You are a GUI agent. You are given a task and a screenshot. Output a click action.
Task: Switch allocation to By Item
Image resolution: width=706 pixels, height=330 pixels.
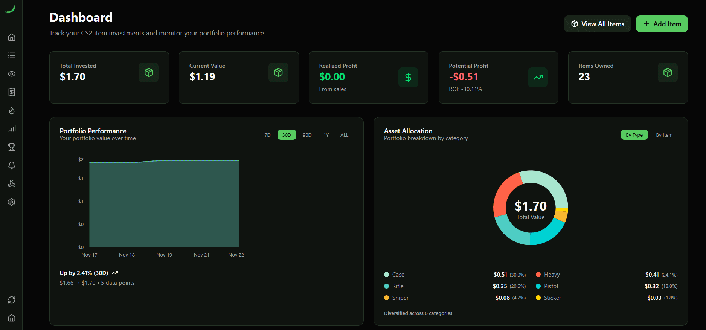point(664,135)
